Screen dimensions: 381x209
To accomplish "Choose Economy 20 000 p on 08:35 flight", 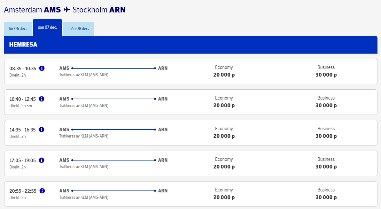I will [x=224, y=71].
